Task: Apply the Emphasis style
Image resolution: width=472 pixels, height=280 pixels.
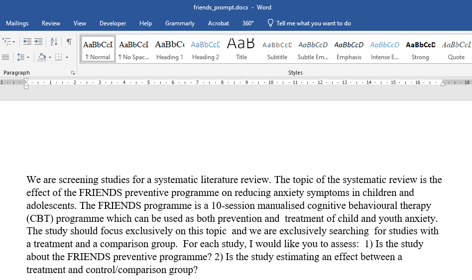Action: pos(349,49)
